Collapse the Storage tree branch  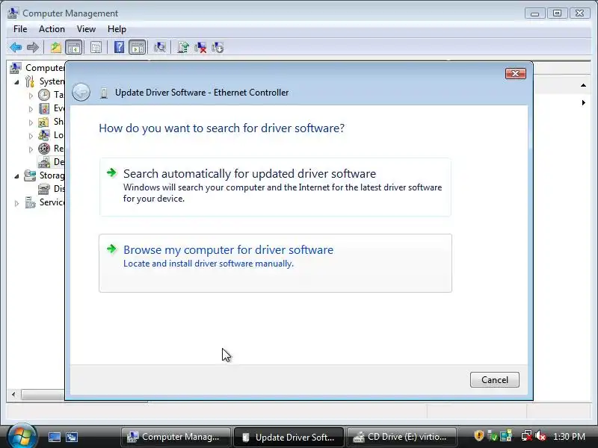click(16, 176)
